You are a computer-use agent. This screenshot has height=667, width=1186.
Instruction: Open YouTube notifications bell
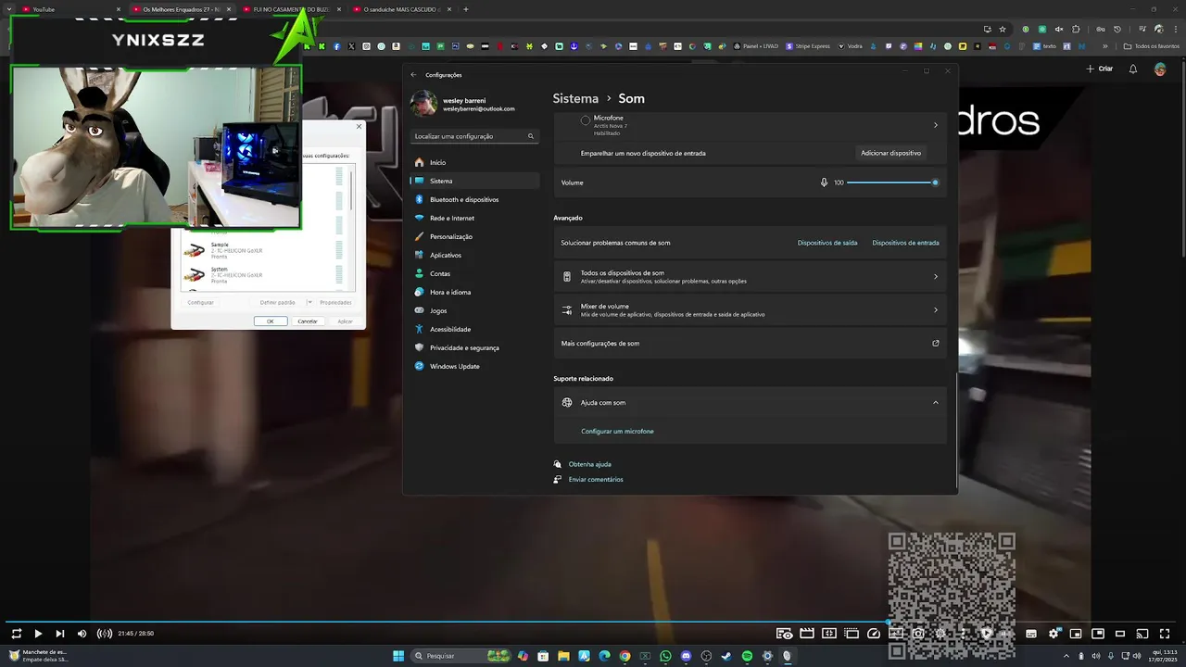click(1132, 69)
